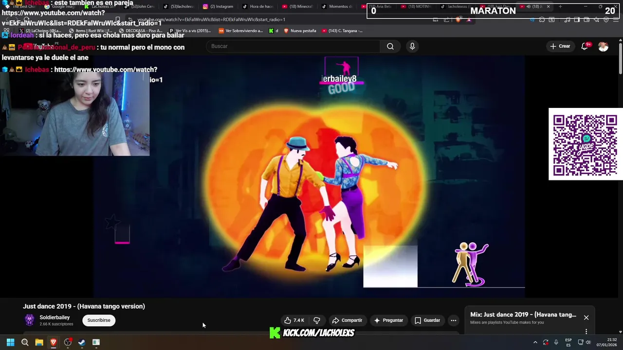623x350 pixels.
Task: Open the system tray network icon
Action: click(x=581, y=342)
